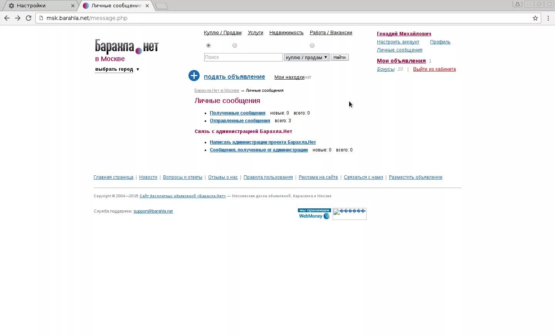The image size is (555, 336).
Task: Select the second search radio button
Action: coord(235,45)
